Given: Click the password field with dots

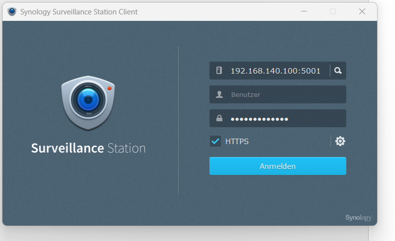Looking at the screenshot, I should (278, 118).
